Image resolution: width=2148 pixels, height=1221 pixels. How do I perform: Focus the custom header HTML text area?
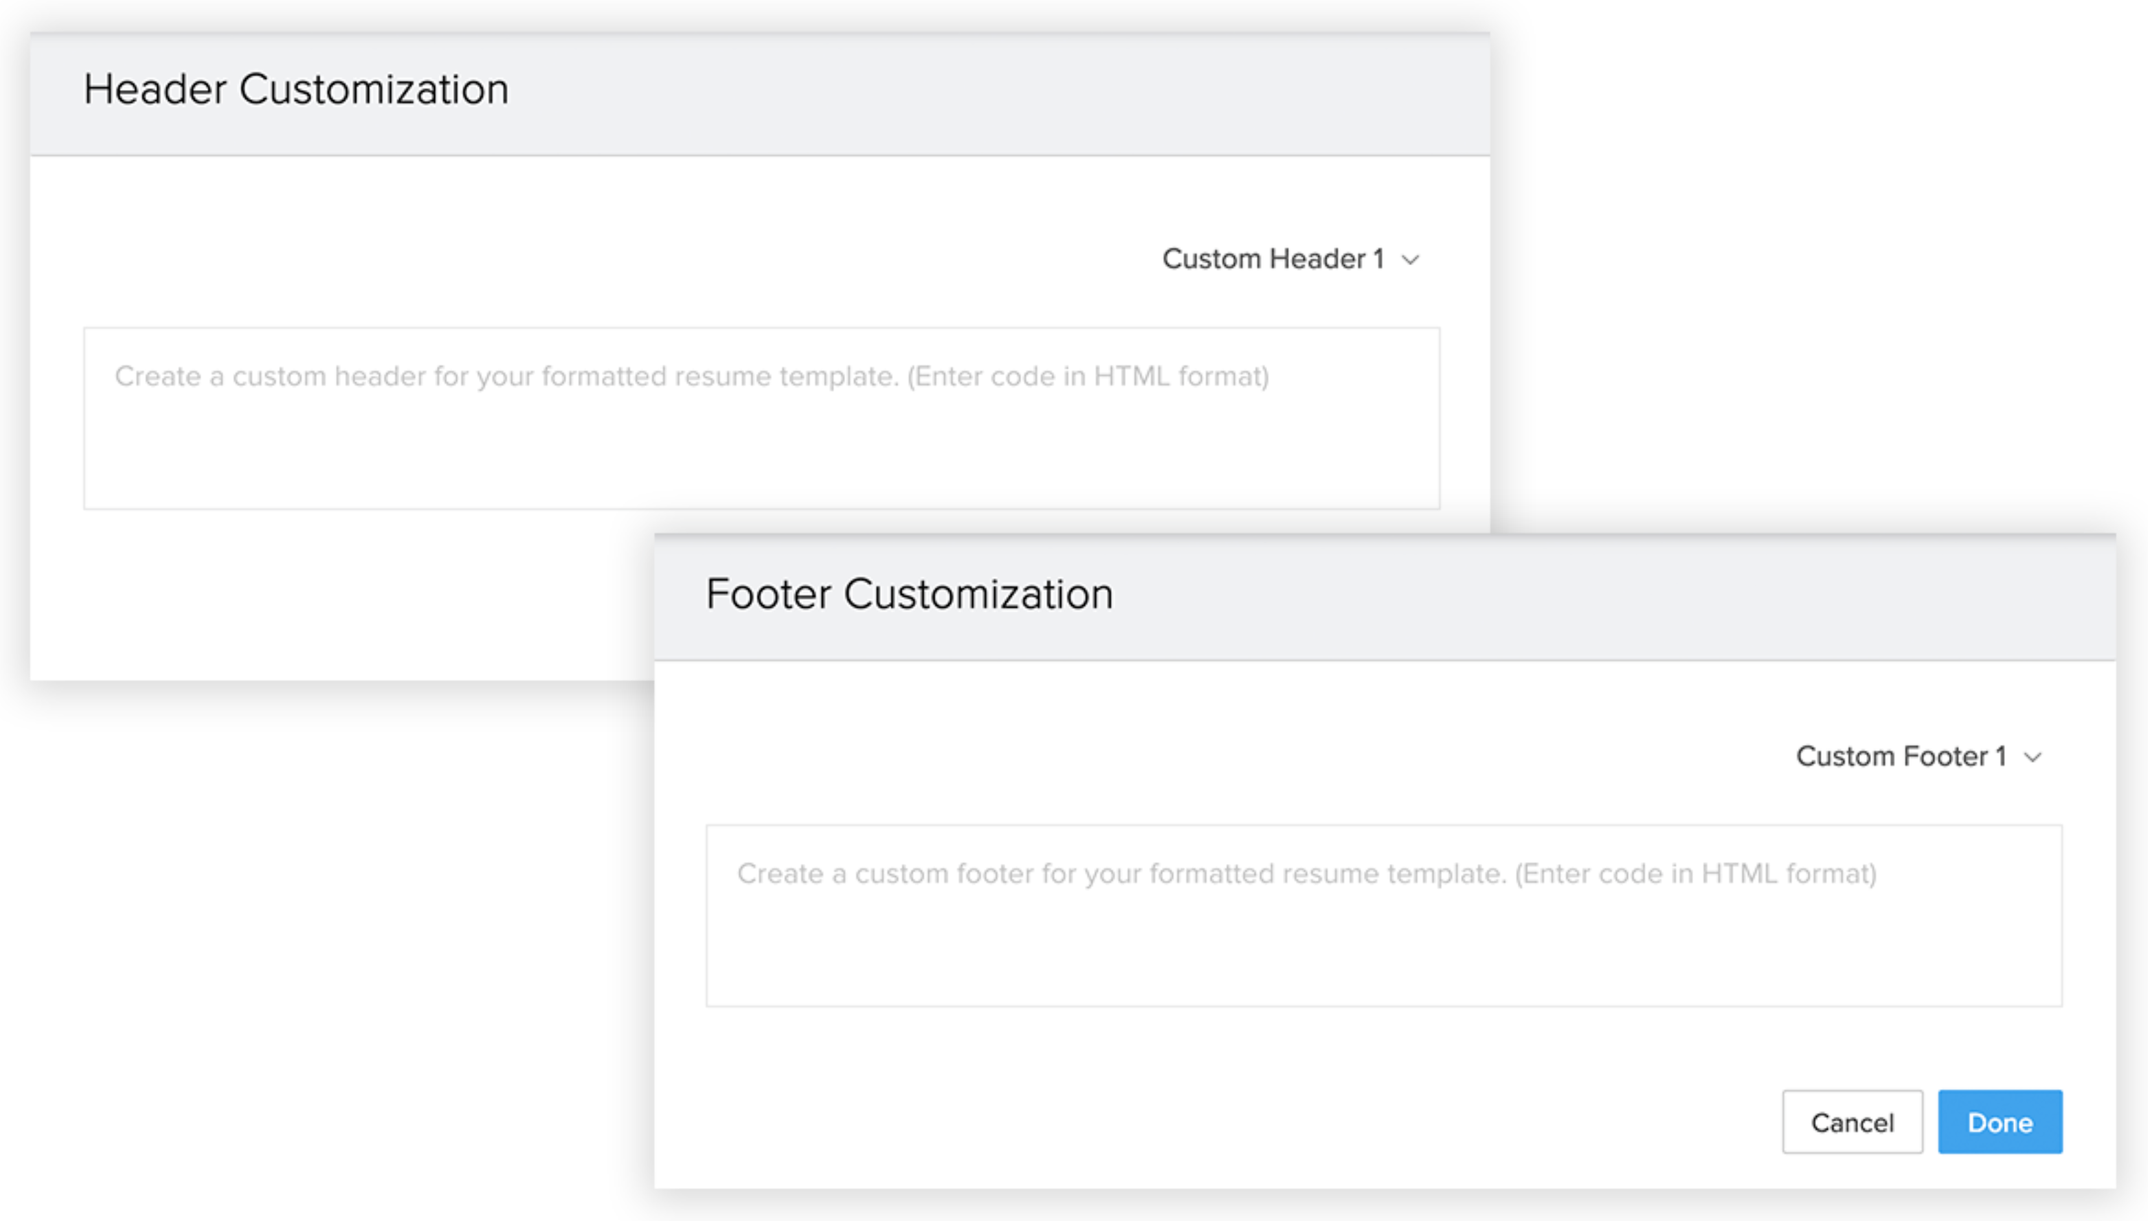point(762,418)
